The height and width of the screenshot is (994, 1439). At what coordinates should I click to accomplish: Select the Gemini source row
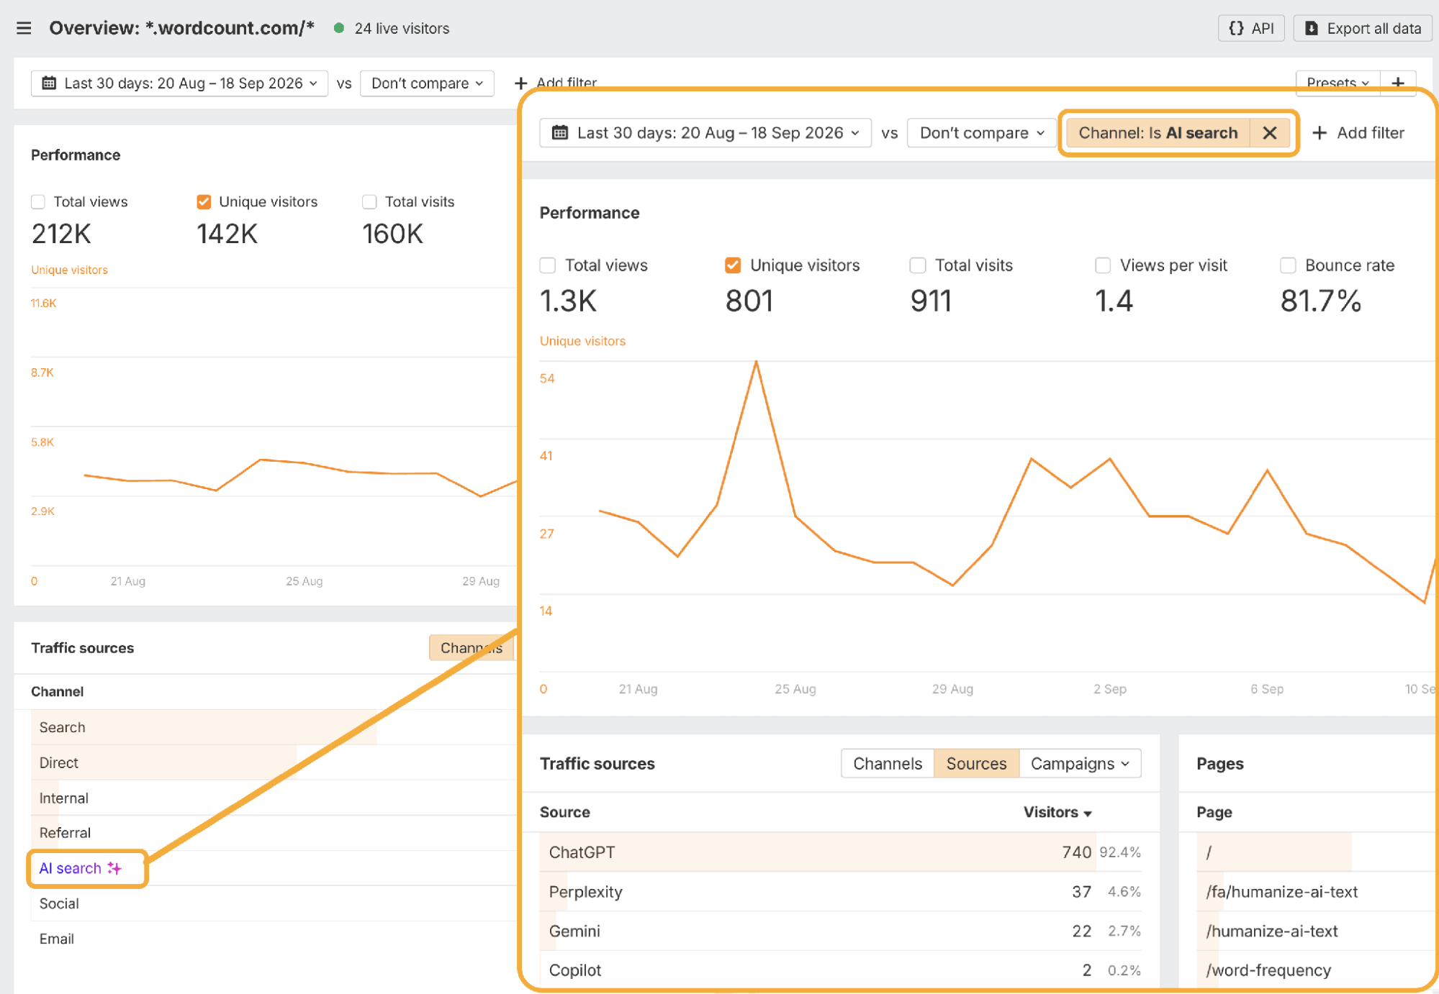coord(840,931)
